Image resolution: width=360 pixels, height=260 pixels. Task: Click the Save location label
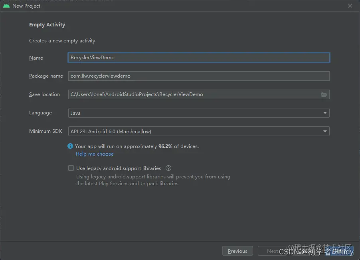pyautogui.click(x=44, y=94)
